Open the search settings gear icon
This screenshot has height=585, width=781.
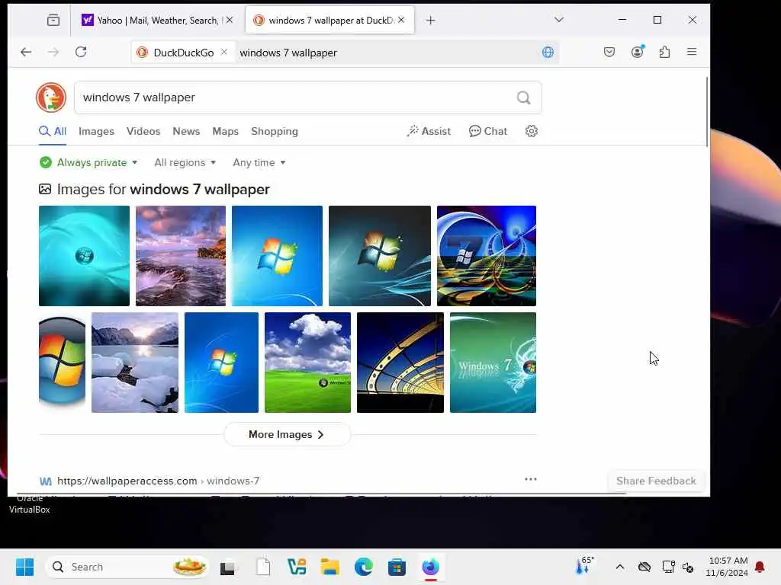click(532, 131)
